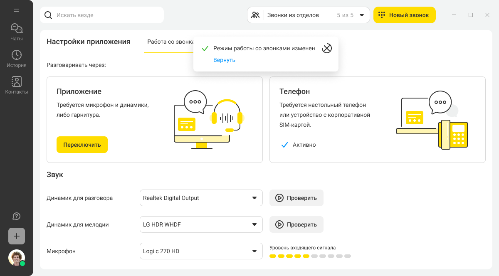Open the Чаты section

coord(17,32)
